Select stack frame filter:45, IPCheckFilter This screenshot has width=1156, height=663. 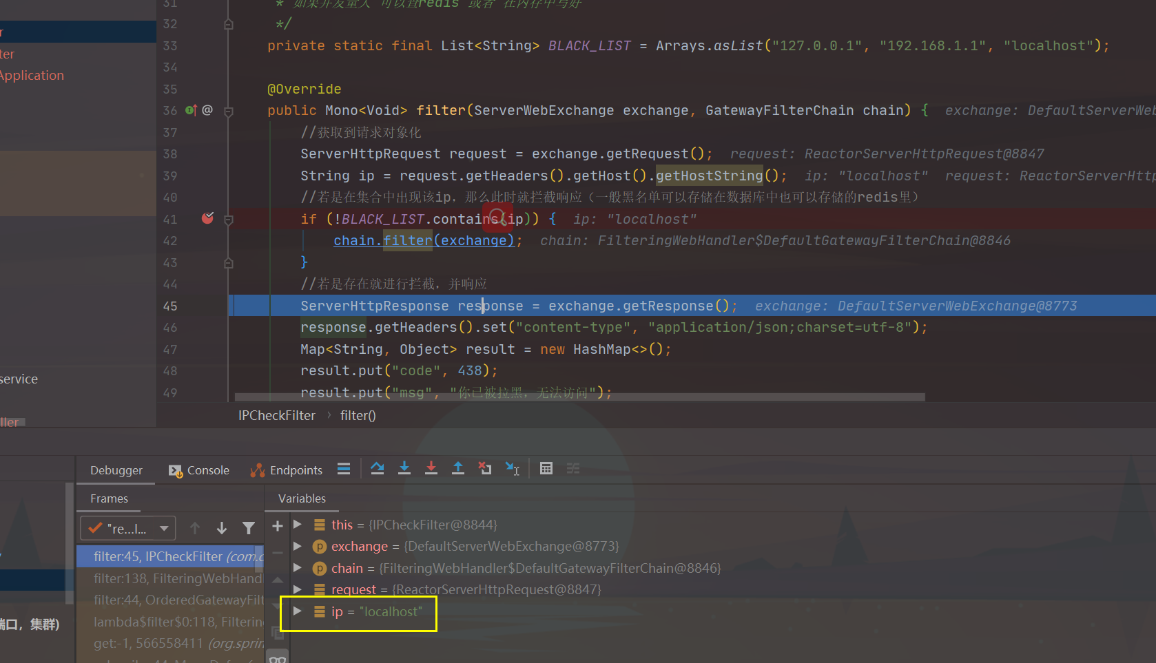(169, 556)
